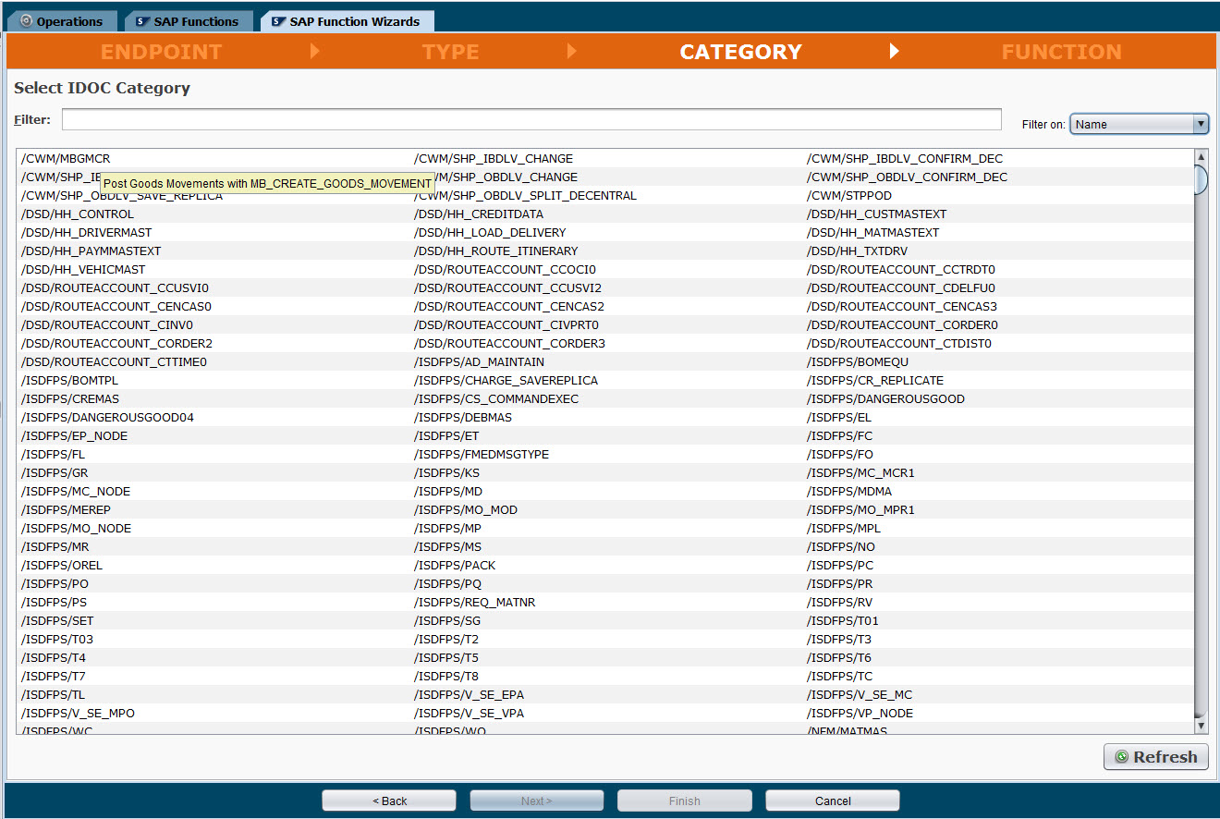Click the FUNCTION wizard step header
Viewport: 1220px width, 819px height.
[x=1062, y=52]
